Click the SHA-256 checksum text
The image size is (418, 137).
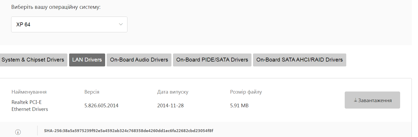[x=128, y=131]
